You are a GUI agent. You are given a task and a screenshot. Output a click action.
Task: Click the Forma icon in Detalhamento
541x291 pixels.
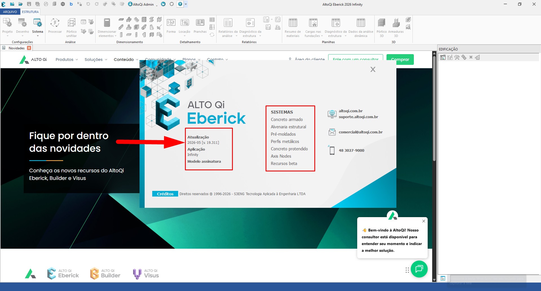click(x=171, y=26)
